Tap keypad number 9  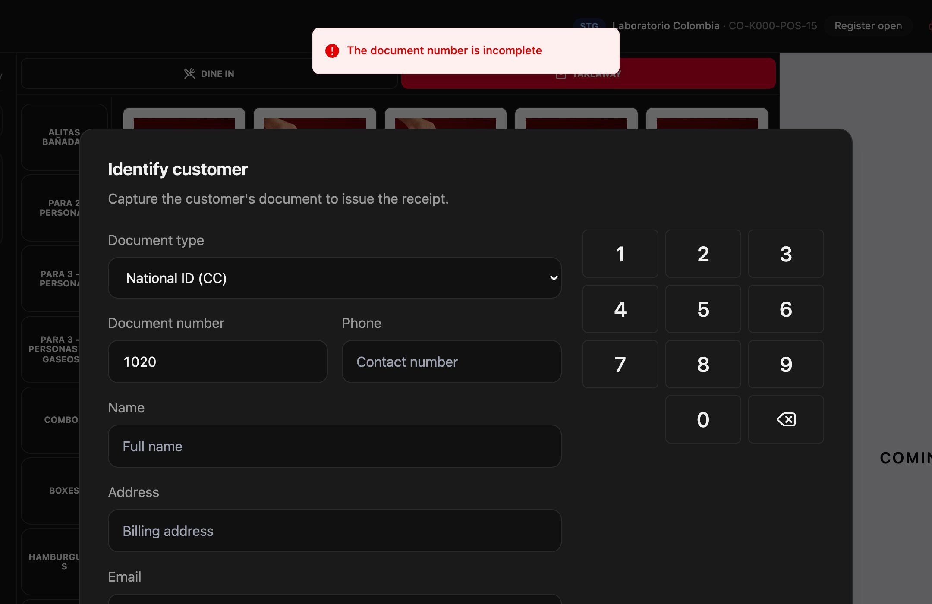pos(786,364)
